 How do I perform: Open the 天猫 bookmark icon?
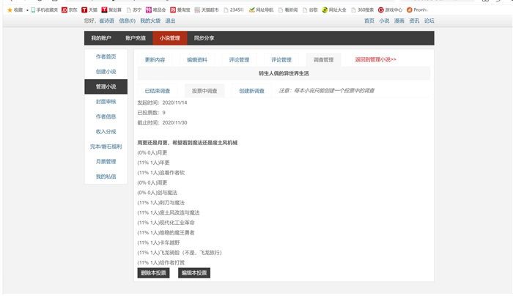84,10
